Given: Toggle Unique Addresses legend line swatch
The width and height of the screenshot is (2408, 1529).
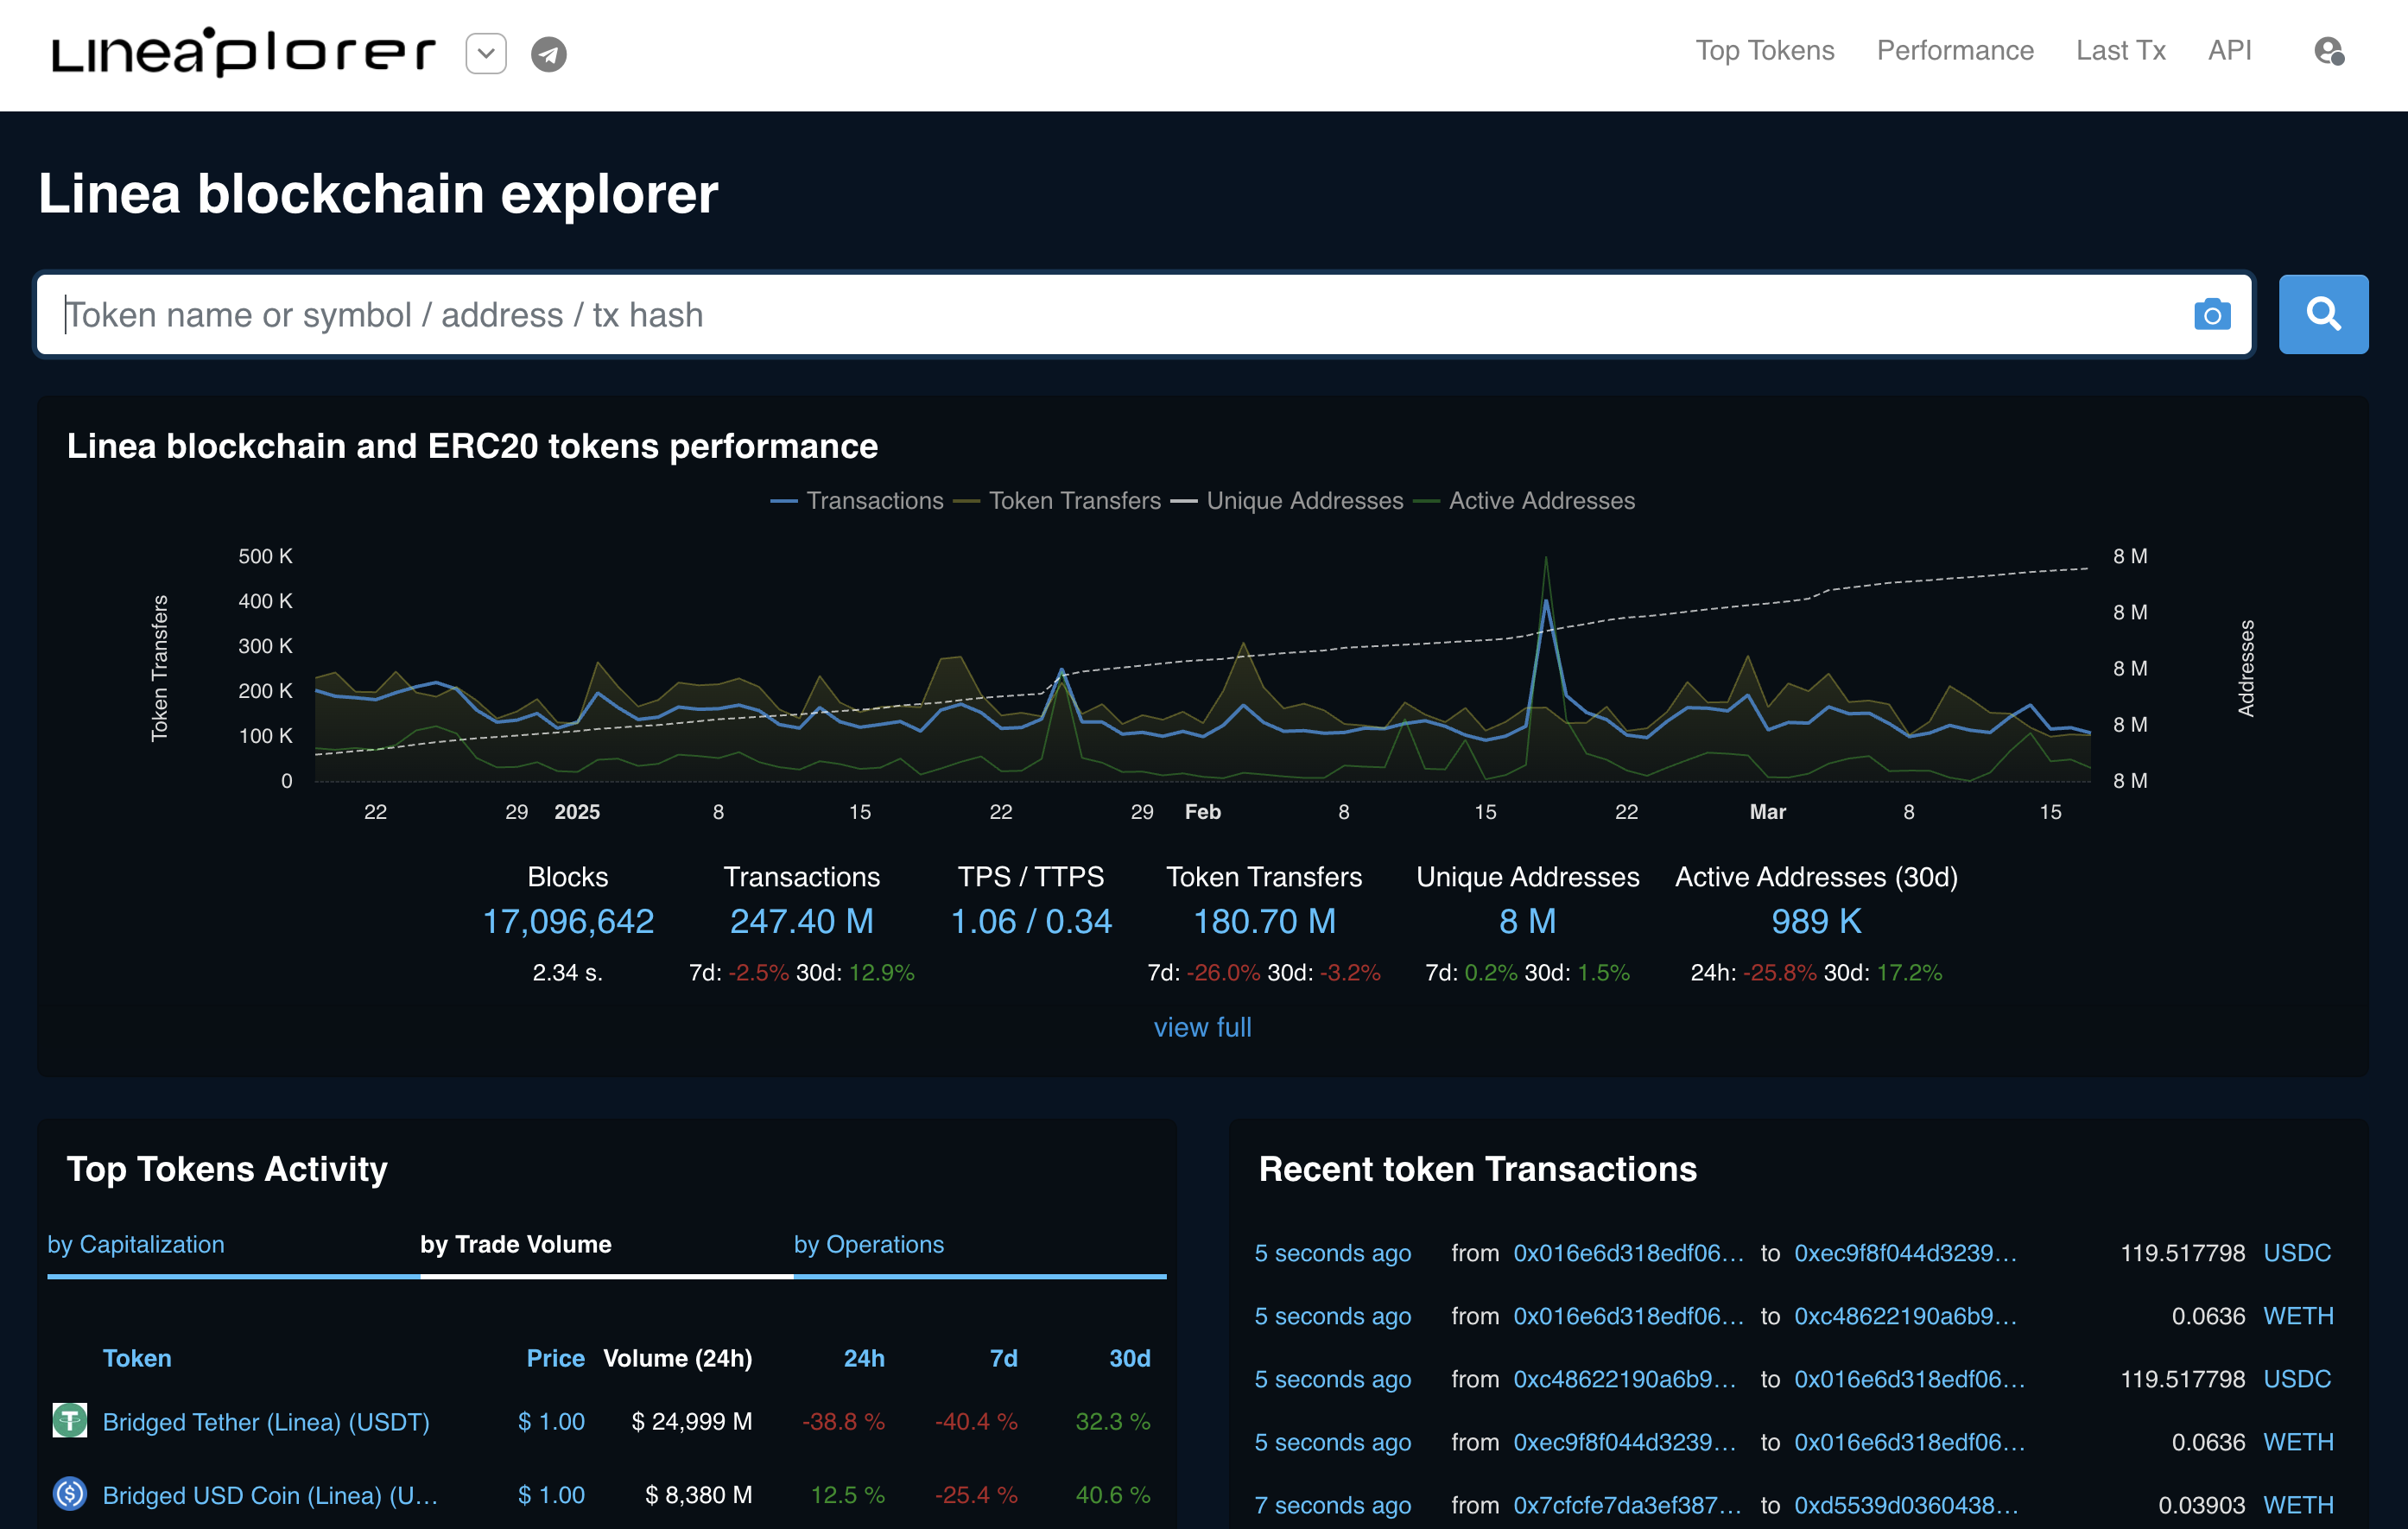Looking at the screenshot, I should pos(1184,501).
